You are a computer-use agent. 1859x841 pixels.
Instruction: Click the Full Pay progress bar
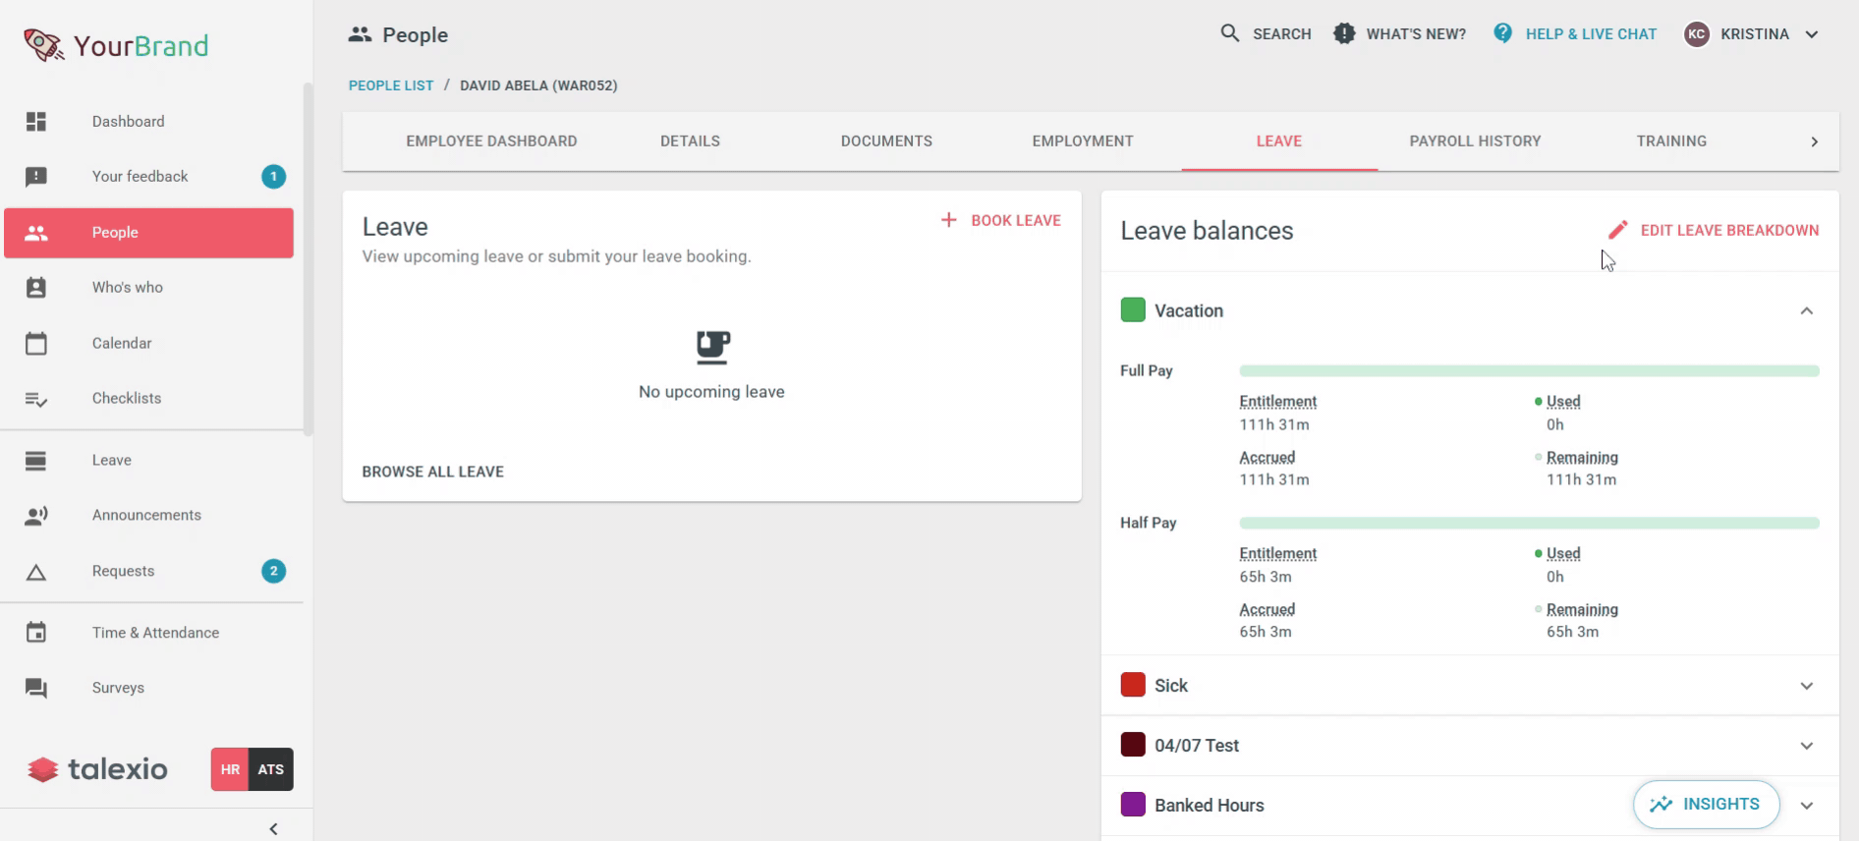[1530, 371]
